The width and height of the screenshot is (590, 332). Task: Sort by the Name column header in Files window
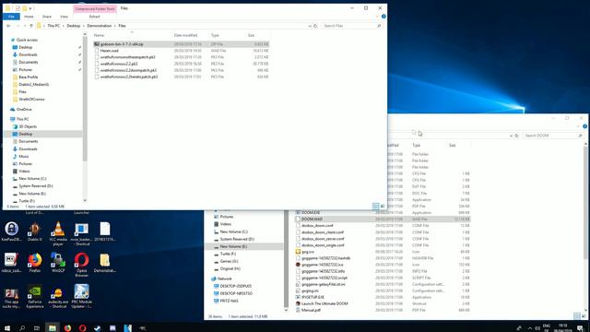pos(99,35)
